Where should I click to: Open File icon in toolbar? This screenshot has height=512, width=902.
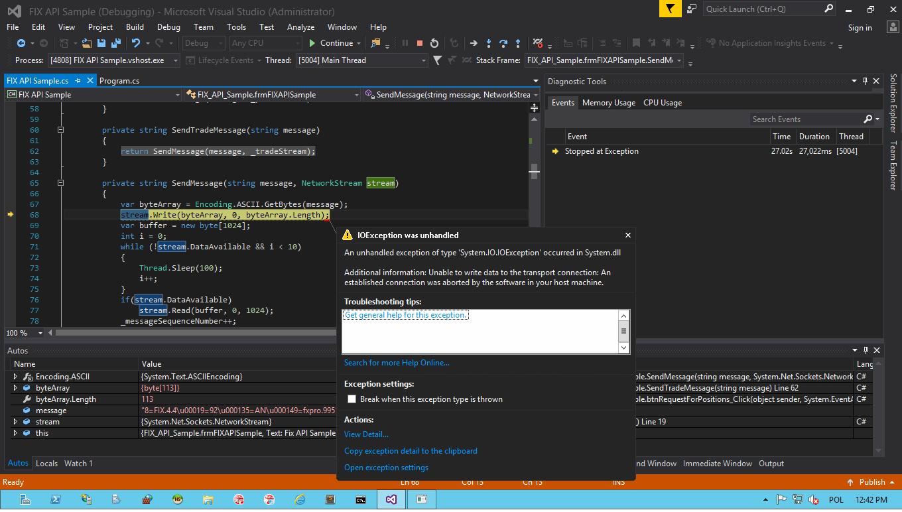click(x=86, y=43)
